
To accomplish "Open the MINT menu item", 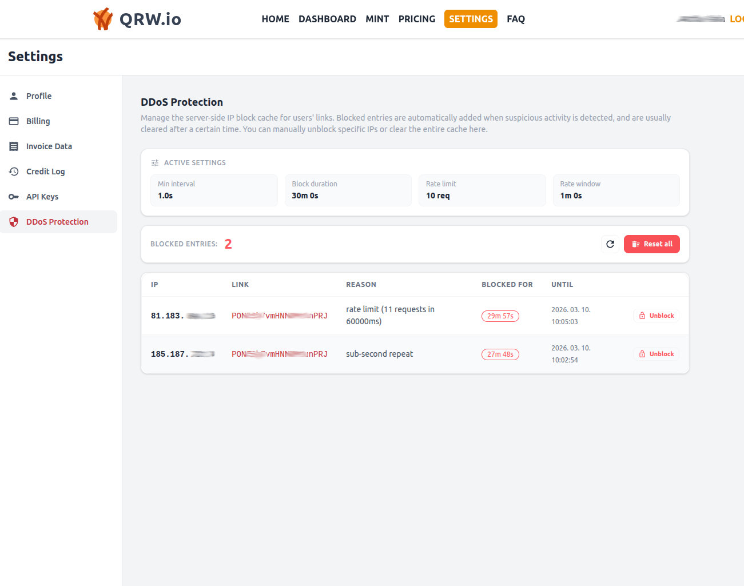I will coord(377,19).
